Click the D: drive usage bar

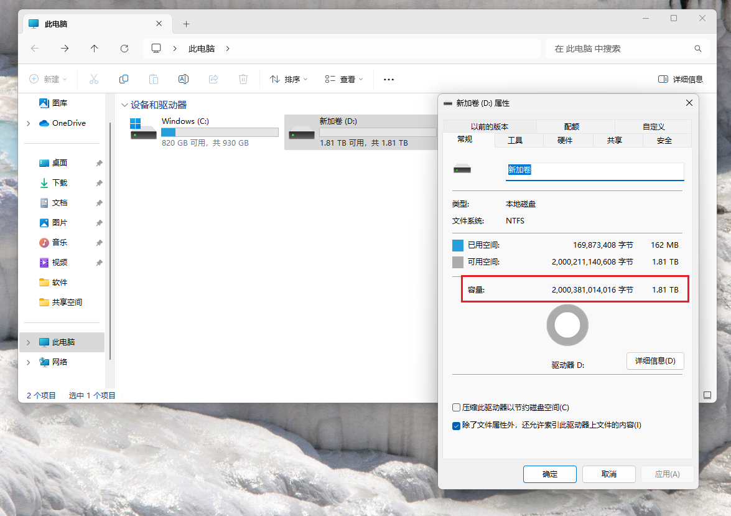[x=378, y=133]
